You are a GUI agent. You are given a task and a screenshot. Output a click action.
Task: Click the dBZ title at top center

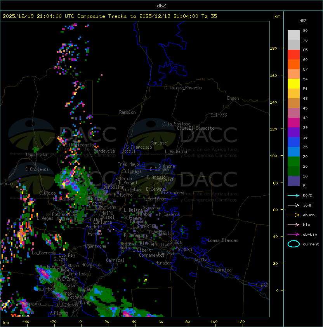[x=161, y=5]
